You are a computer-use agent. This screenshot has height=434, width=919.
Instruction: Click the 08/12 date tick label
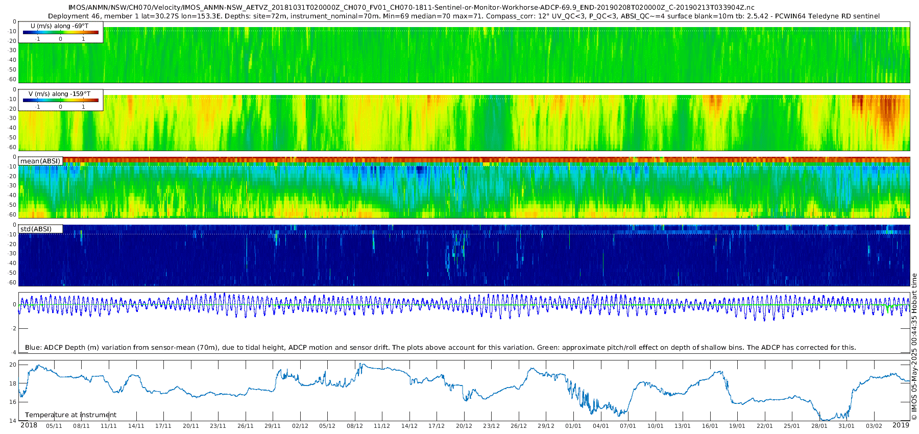[355, 426]
